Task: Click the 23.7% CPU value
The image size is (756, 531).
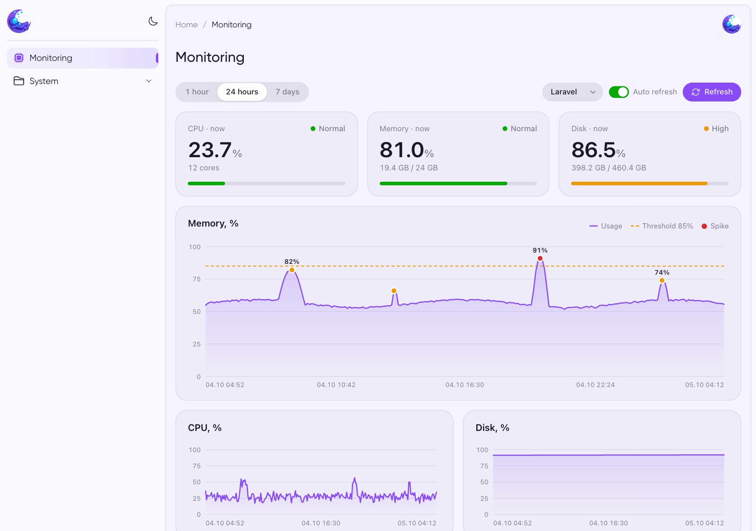Action: (215, 150)
